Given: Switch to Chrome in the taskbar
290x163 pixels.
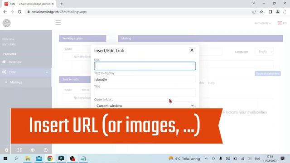Looking at the screenshot, I should (x=50, y=158).
